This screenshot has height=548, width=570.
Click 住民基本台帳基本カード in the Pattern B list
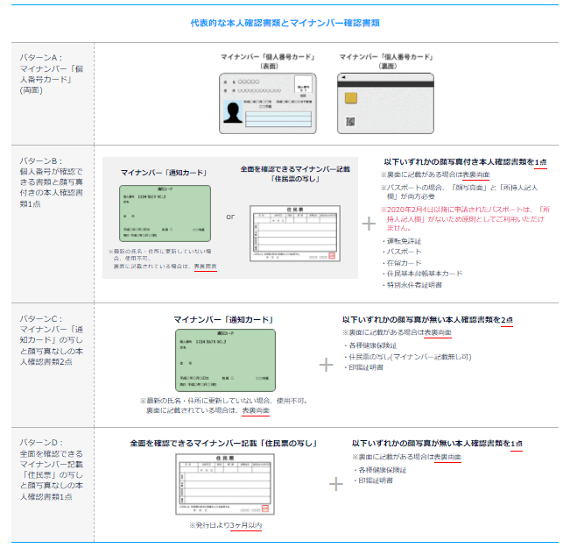[x=422, y=274]
